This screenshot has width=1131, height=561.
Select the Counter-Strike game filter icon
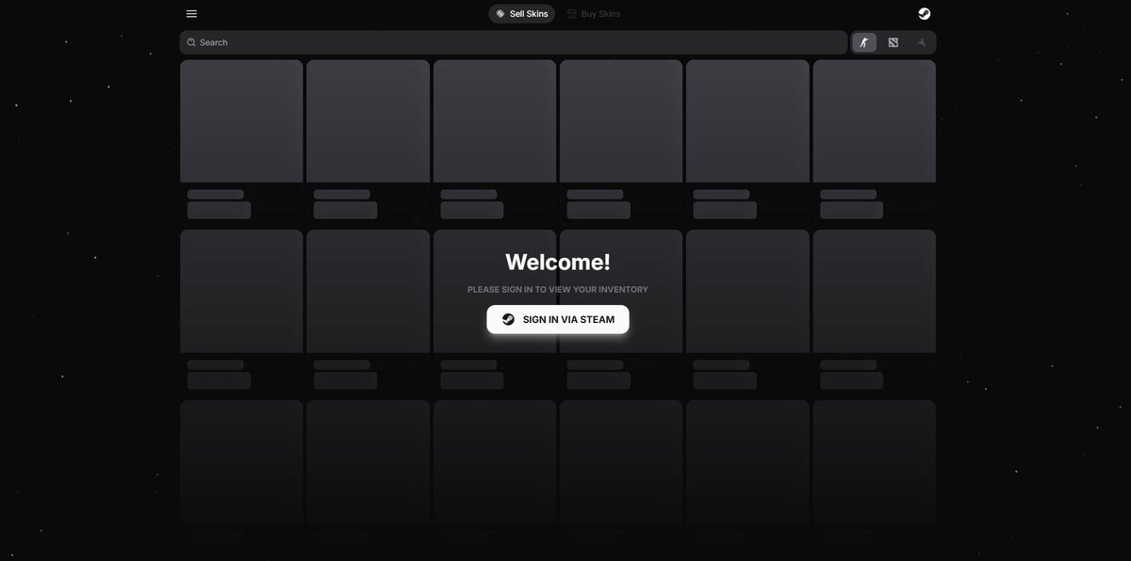click(x=864, y=42)
